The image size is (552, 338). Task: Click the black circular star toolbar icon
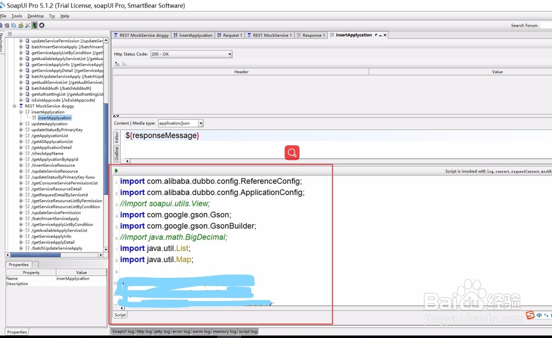[41, 25]
